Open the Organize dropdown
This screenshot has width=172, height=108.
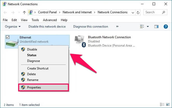point(13,27)
